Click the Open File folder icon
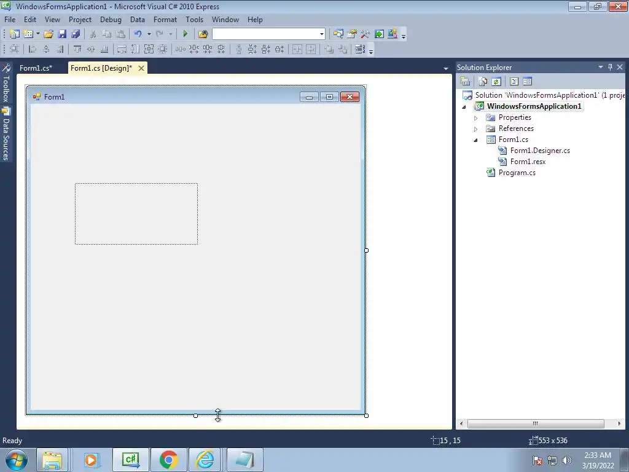629x472 pixels. coord(49,34)
